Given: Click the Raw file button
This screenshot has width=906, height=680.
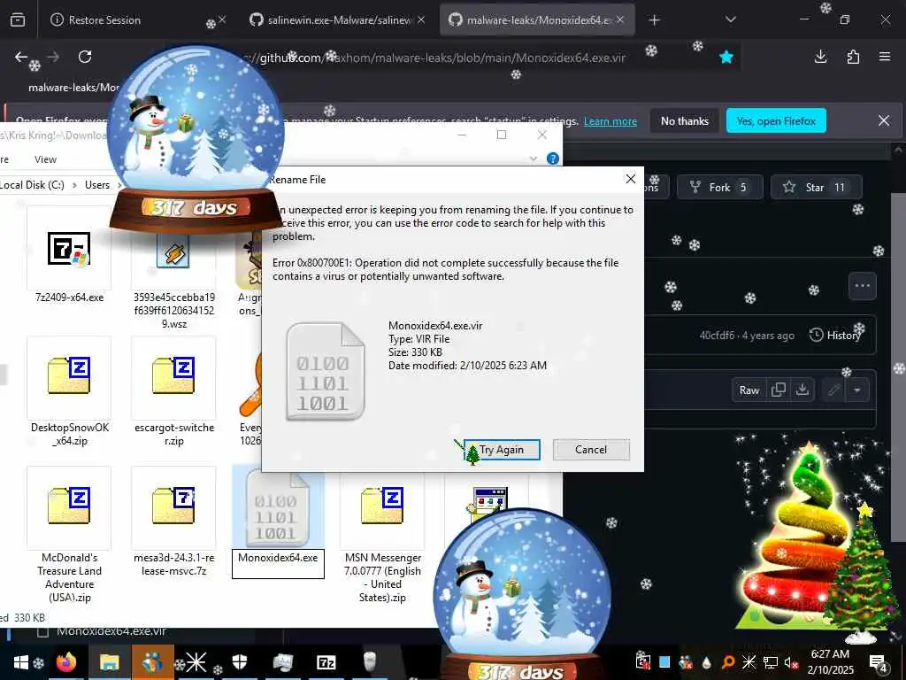Looking at the screenshot, I should tap(749, 390).
